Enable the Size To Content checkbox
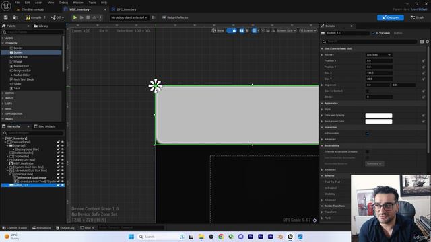 pyautogui.click(x=367, y=91)
